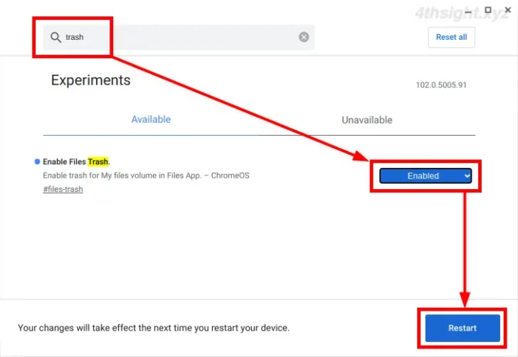Click the Enable Files Trash flag title
The image size is (518, 357).
[76, 161]
